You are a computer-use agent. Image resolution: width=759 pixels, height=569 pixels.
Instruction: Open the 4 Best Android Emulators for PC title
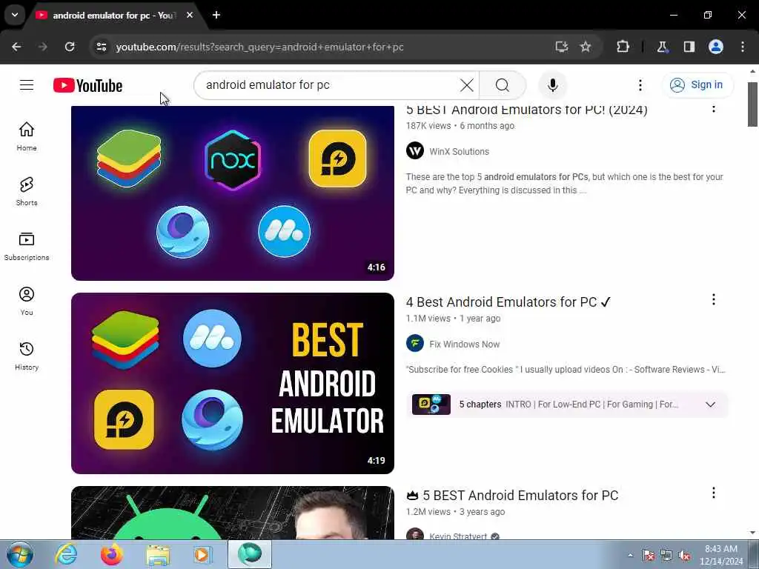coord(508,302)
